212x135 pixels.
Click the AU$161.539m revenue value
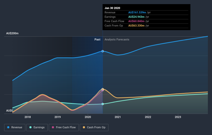[137, 12]
